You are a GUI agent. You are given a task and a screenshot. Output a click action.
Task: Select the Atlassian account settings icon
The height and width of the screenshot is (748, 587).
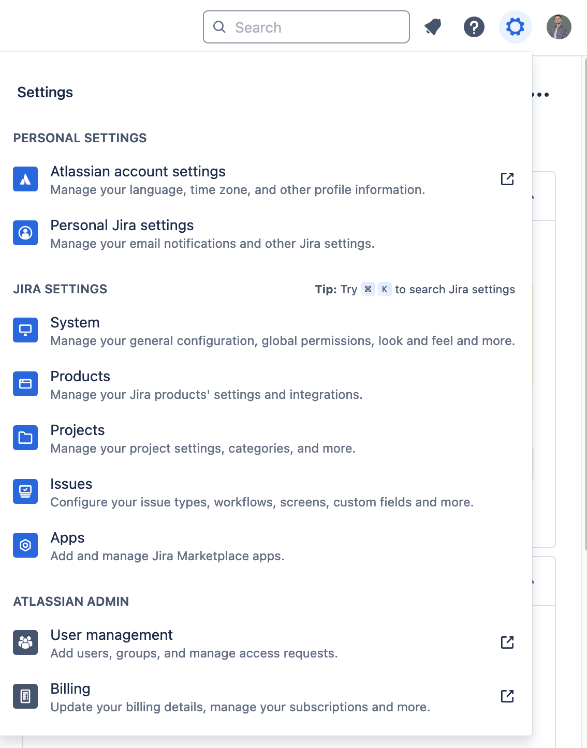click(x=25, y=179)
